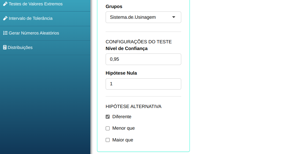
Task: Click the pencil icon beside Testes de Valores Extremos
Action: coord(5,4)
